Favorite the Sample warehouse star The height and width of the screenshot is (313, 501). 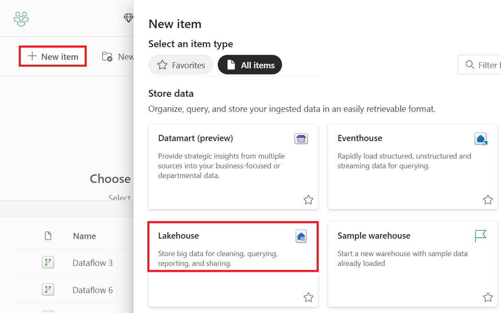[x=488, y=297]
